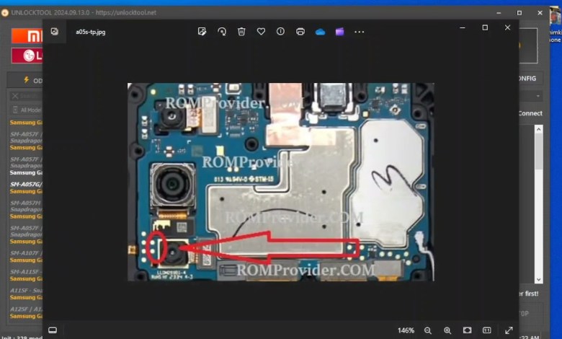The width and height of the screenshot is (562, 339).
Task: Open OneDrive cloud icon in Photos
Action: pyautogui.click(x=320, y=32)
